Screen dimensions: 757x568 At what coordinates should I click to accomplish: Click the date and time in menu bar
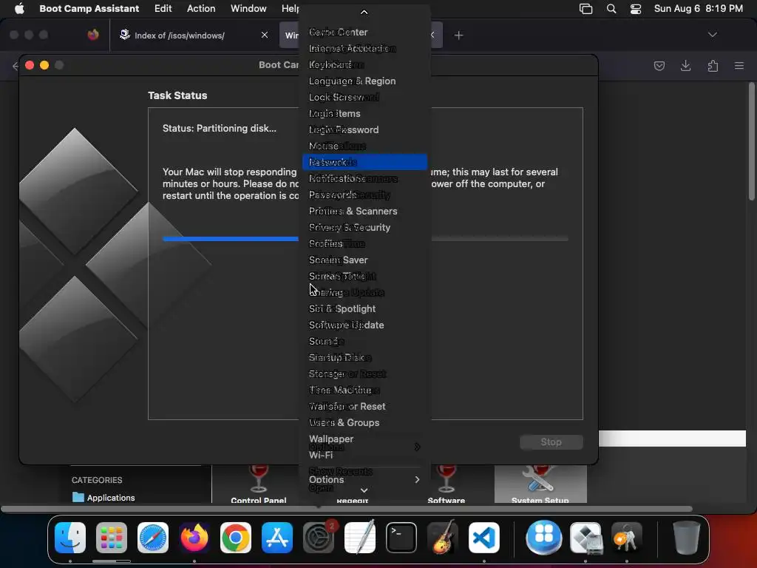pyautogui.click(x=698, y=8)
